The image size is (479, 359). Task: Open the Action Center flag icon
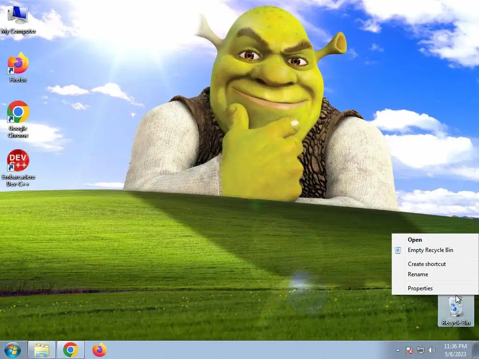click(409, 350)
